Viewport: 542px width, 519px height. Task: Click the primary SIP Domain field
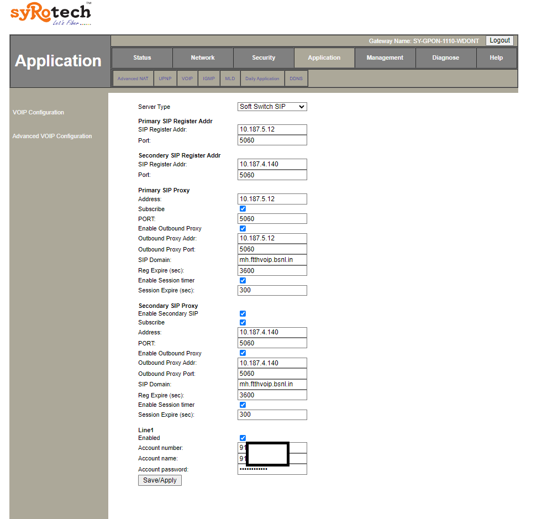click(272, 260)
